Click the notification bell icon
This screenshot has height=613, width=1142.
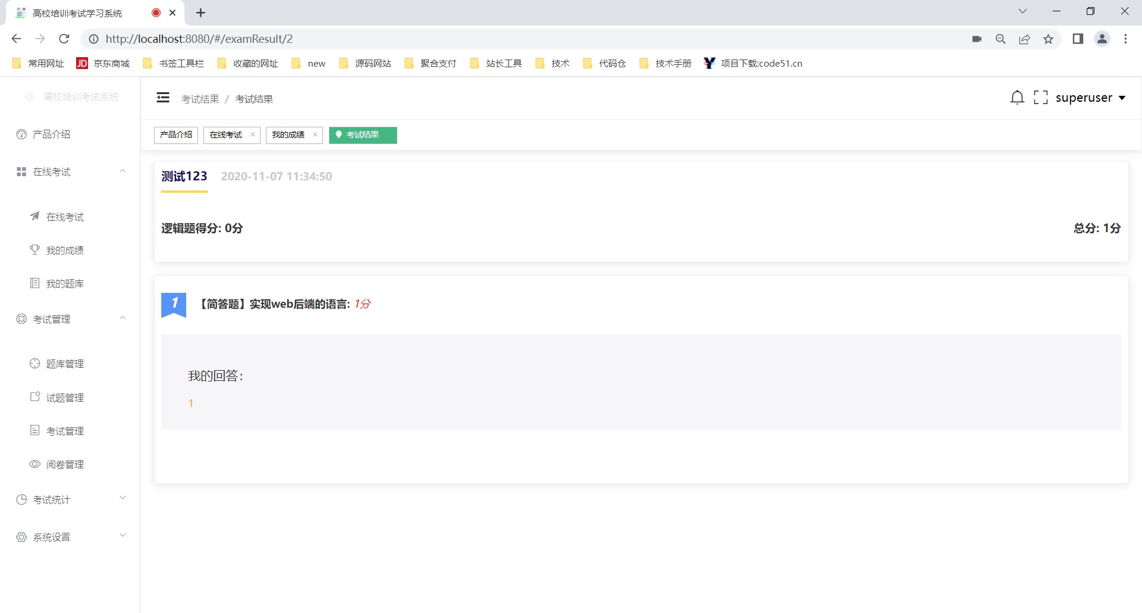[1017, 98]
